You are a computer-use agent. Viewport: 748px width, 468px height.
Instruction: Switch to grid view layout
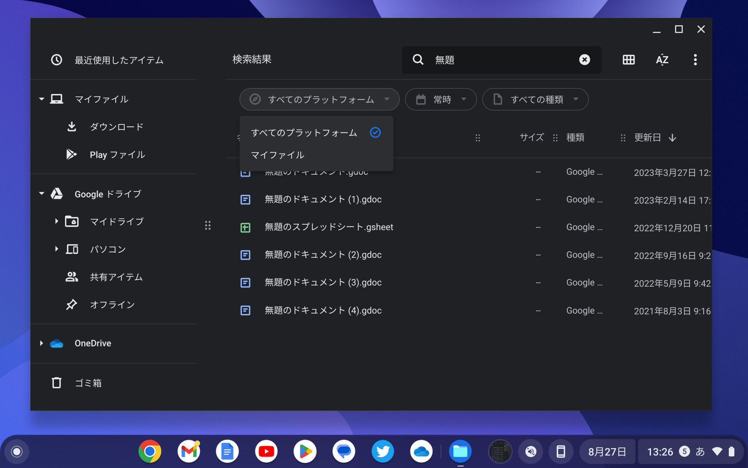[x=628, y=60]
